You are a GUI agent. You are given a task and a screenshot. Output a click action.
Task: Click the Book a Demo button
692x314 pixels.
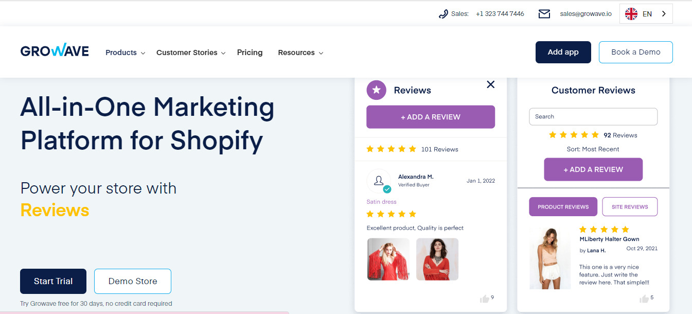tap(635, 52)
